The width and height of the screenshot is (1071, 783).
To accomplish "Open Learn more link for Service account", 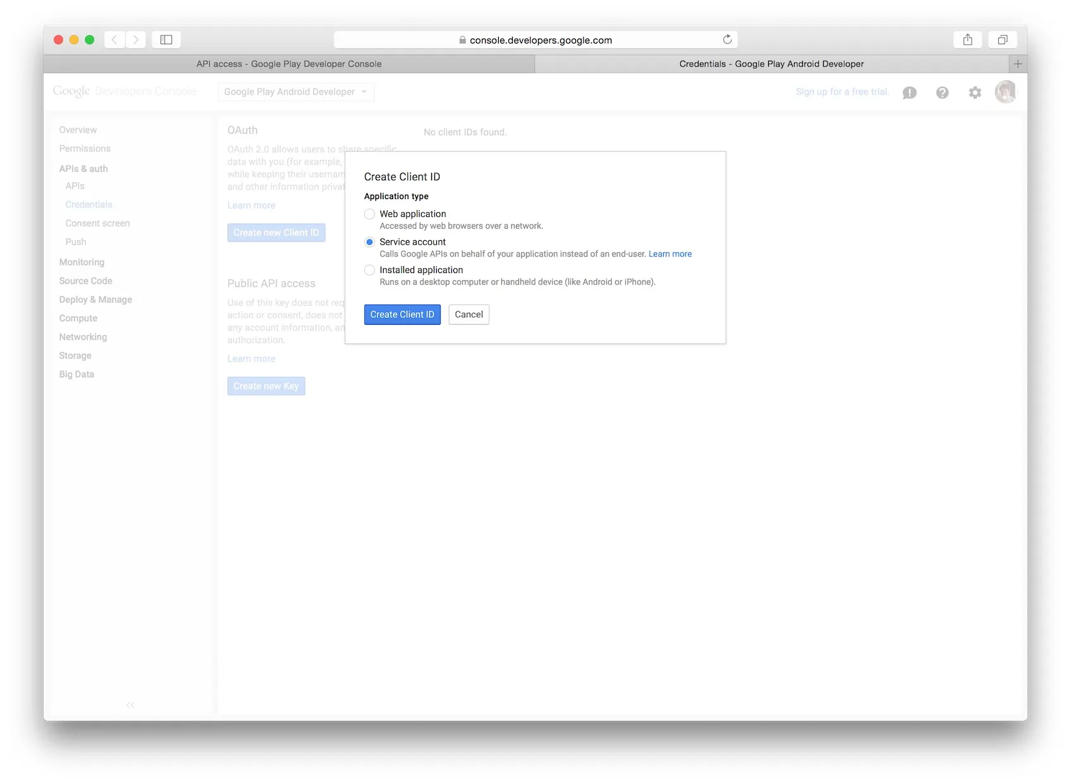I will pyautogui.click(x=670, y=254).
